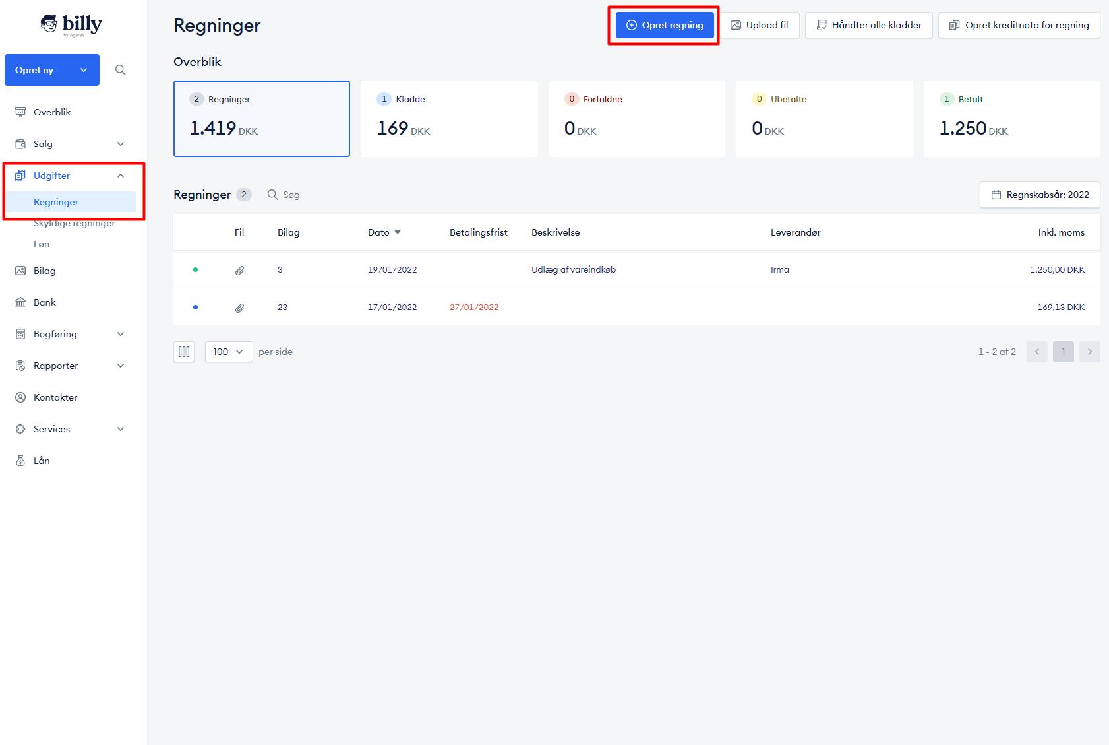
Task: Click the blue status dot for bilag 23
Action: pyautogui.click(x=195, y=307)
